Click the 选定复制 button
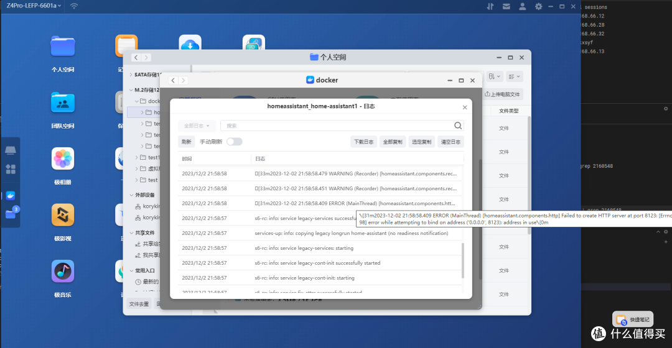 point(421,142)
